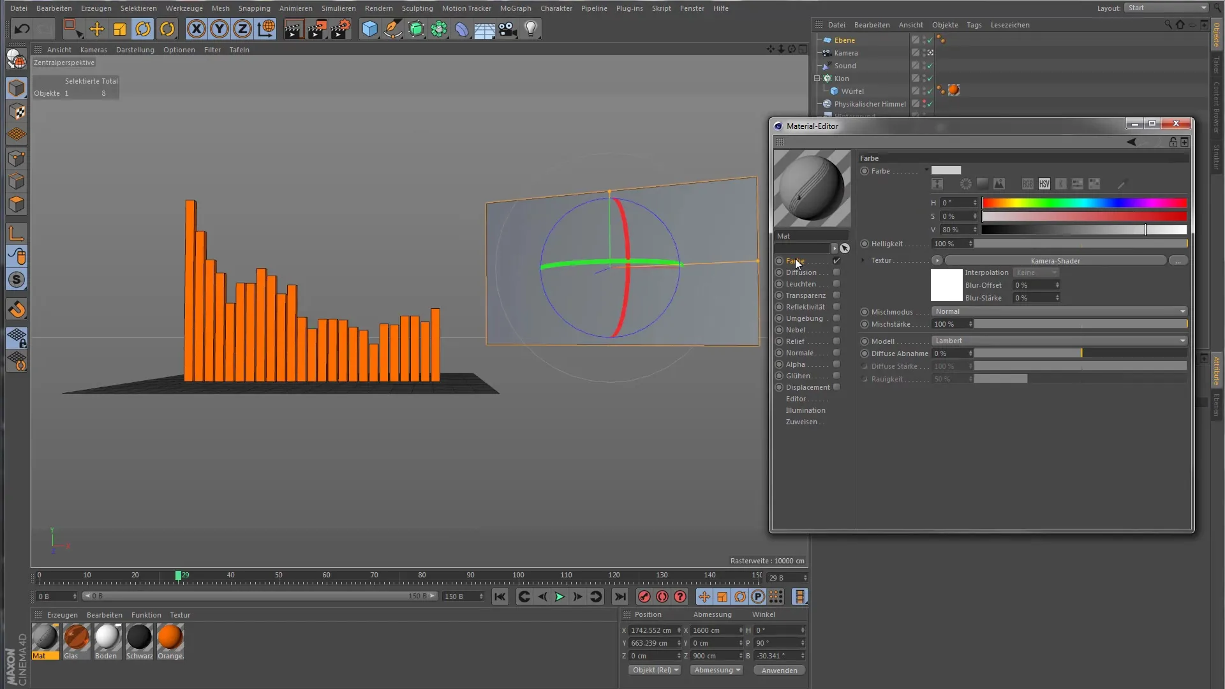
Task: Open the Editor material section
Action: [x=796, y=399]
